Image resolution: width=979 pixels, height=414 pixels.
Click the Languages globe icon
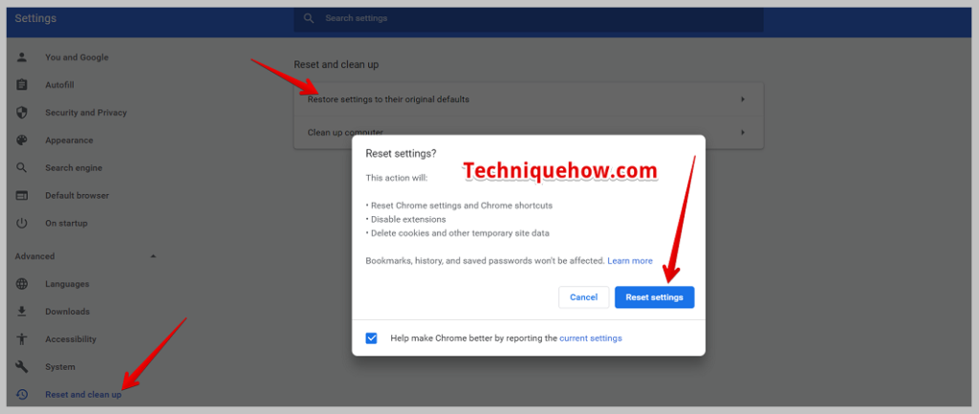22,284
